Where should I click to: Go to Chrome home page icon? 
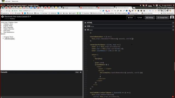point(9,11)
